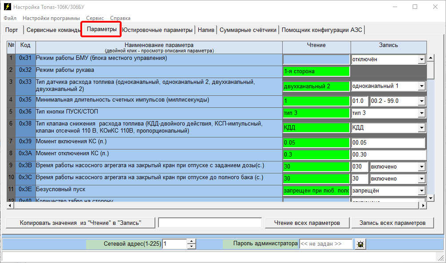Click the code cell 0x33
The image size is (446, 263).
tap(25, 86)
